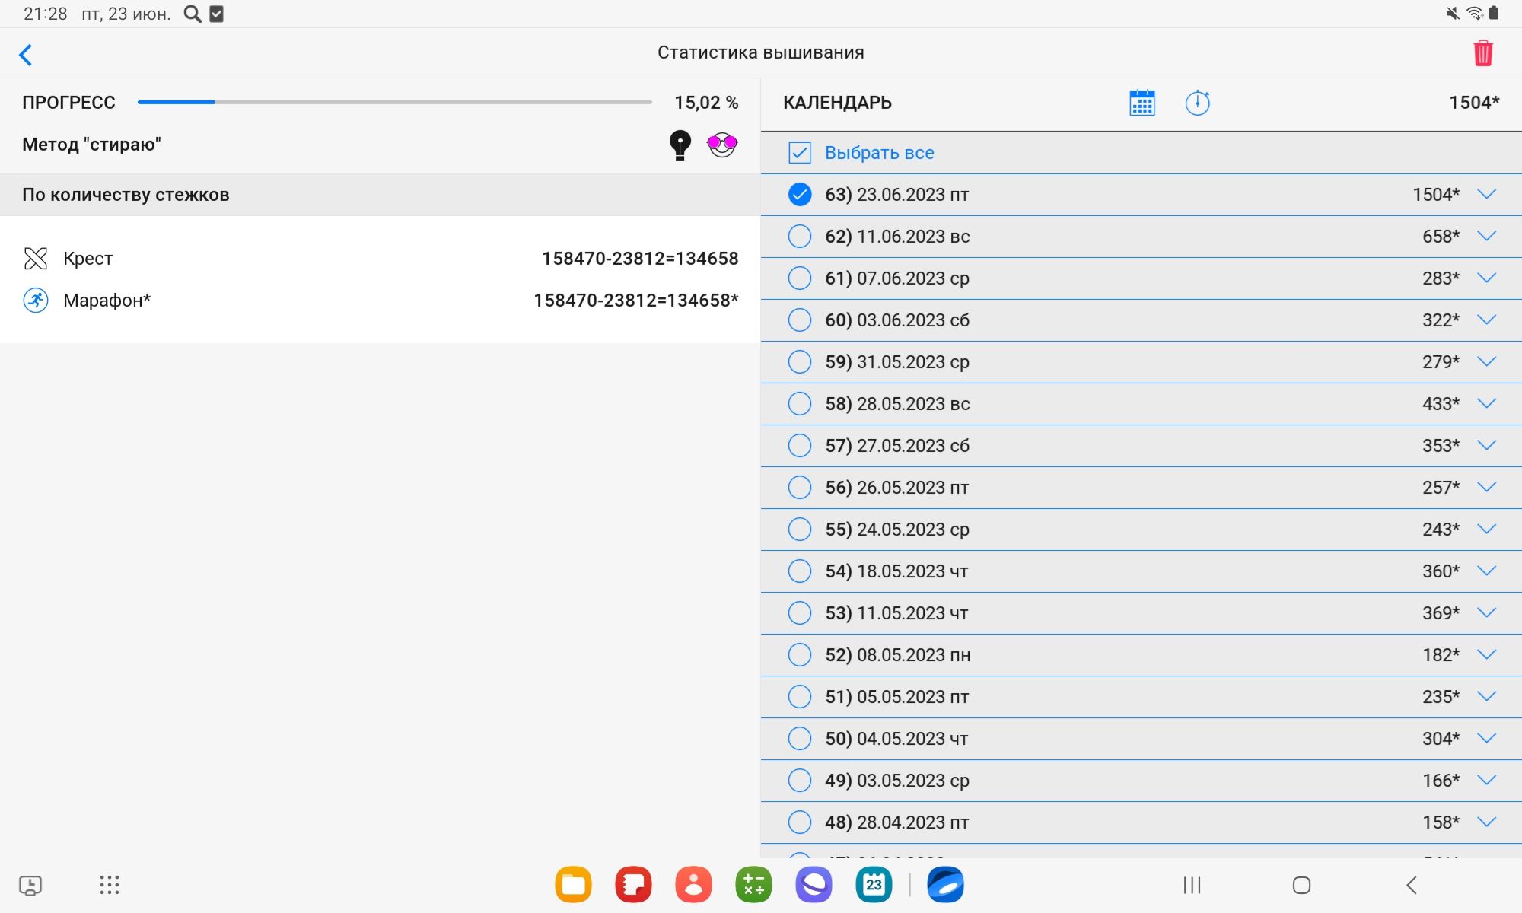The width and height of the screenshot is (1522, 913).
Task: Deselect entry 63) 23.06.2023 пт
Action: point(800,195)
